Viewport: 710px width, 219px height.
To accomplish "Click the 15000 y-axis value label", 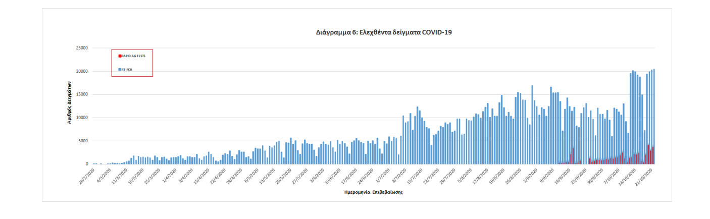I will point(81,94).
